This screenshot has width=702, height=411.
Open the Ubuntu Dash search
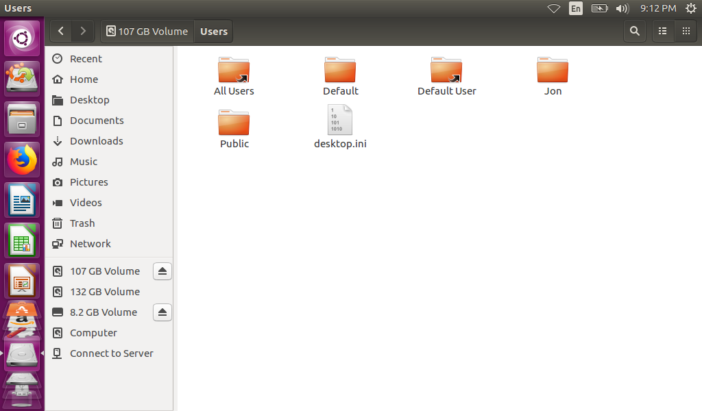pos(22,38)
